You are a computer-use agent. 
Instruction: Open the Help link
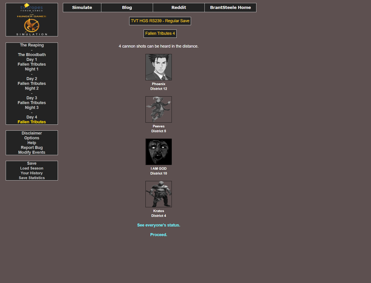coord(32,143)
